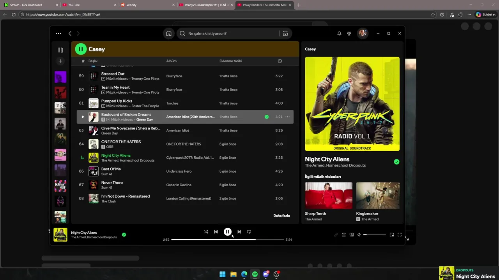Open the Torches album link
499x280 pixels.
click(172, 103)
